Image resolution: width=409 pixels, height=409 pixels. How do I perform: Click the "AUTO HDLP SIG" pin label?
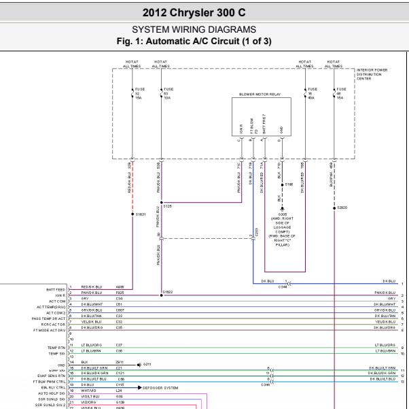tap(52, 393)
